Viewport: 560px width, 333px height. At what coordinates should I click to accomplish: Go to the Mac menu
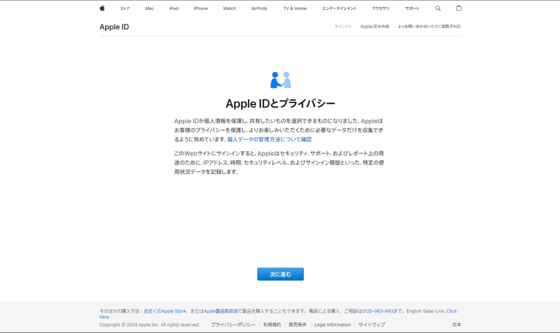(150, 8)
